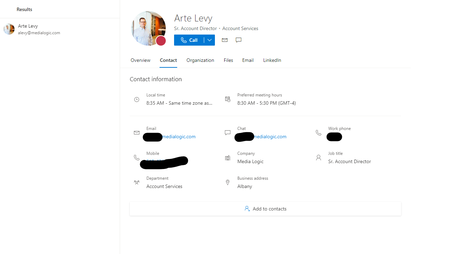The width and height of the screenshot is (453, 254).
Task: Switch to the Files tab
Action: [x=228, y=60]
